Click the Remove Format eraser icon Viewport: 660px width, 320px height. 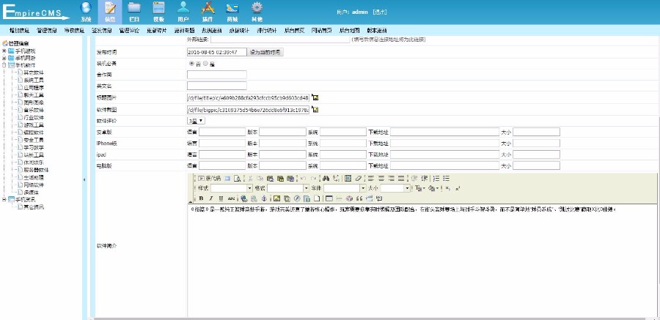click(x=358, y=179)
